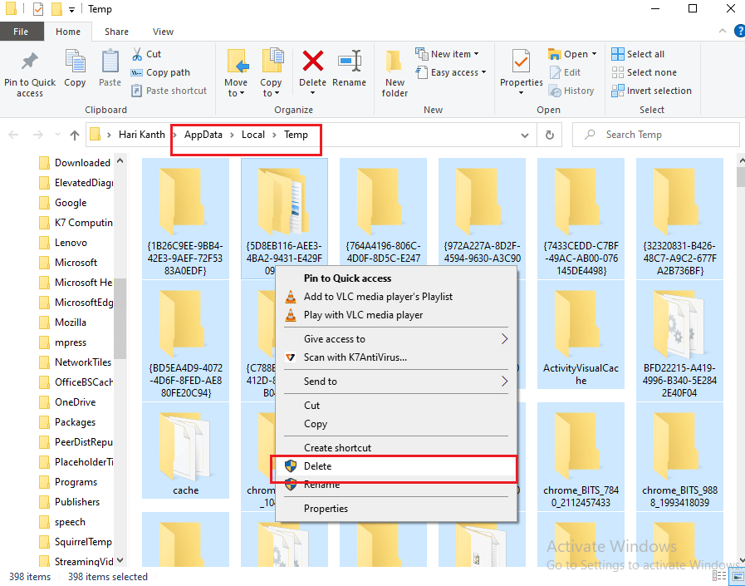Open the File tab
The width and height of the screenshot is (745, 586).
(x=21, y=32)
